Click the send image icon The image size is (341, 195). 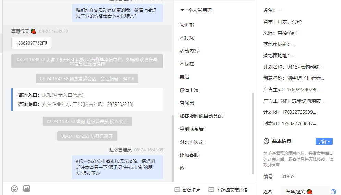[27, 188]
